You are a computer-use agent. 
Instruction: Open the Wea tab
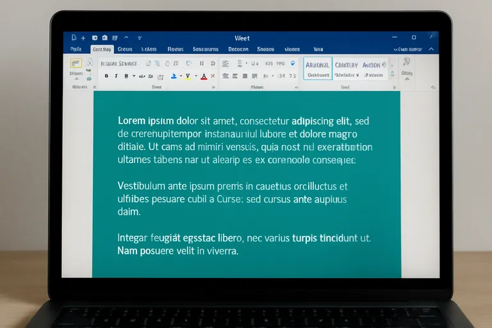[318, 49]
